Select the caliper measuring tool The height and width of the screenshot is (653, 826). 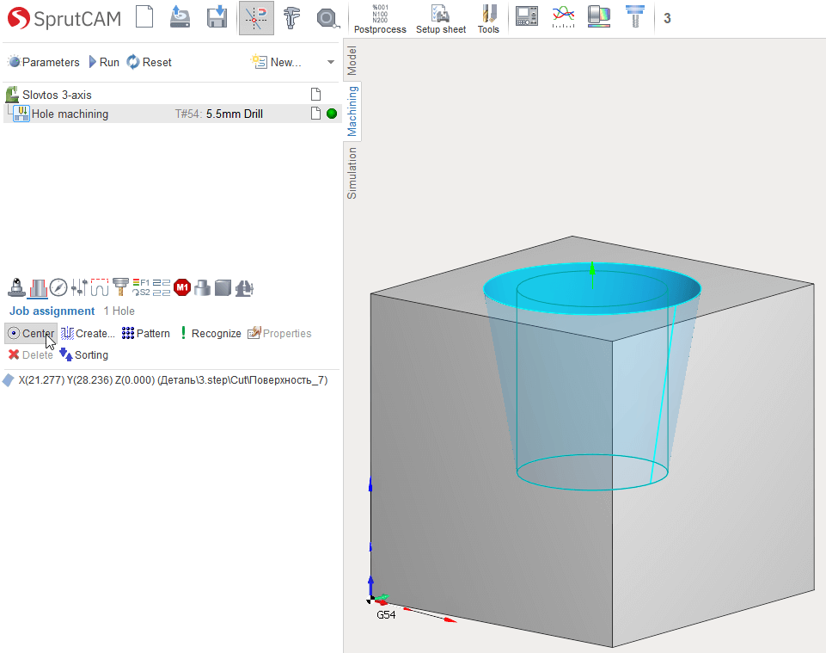pos(291,17)
